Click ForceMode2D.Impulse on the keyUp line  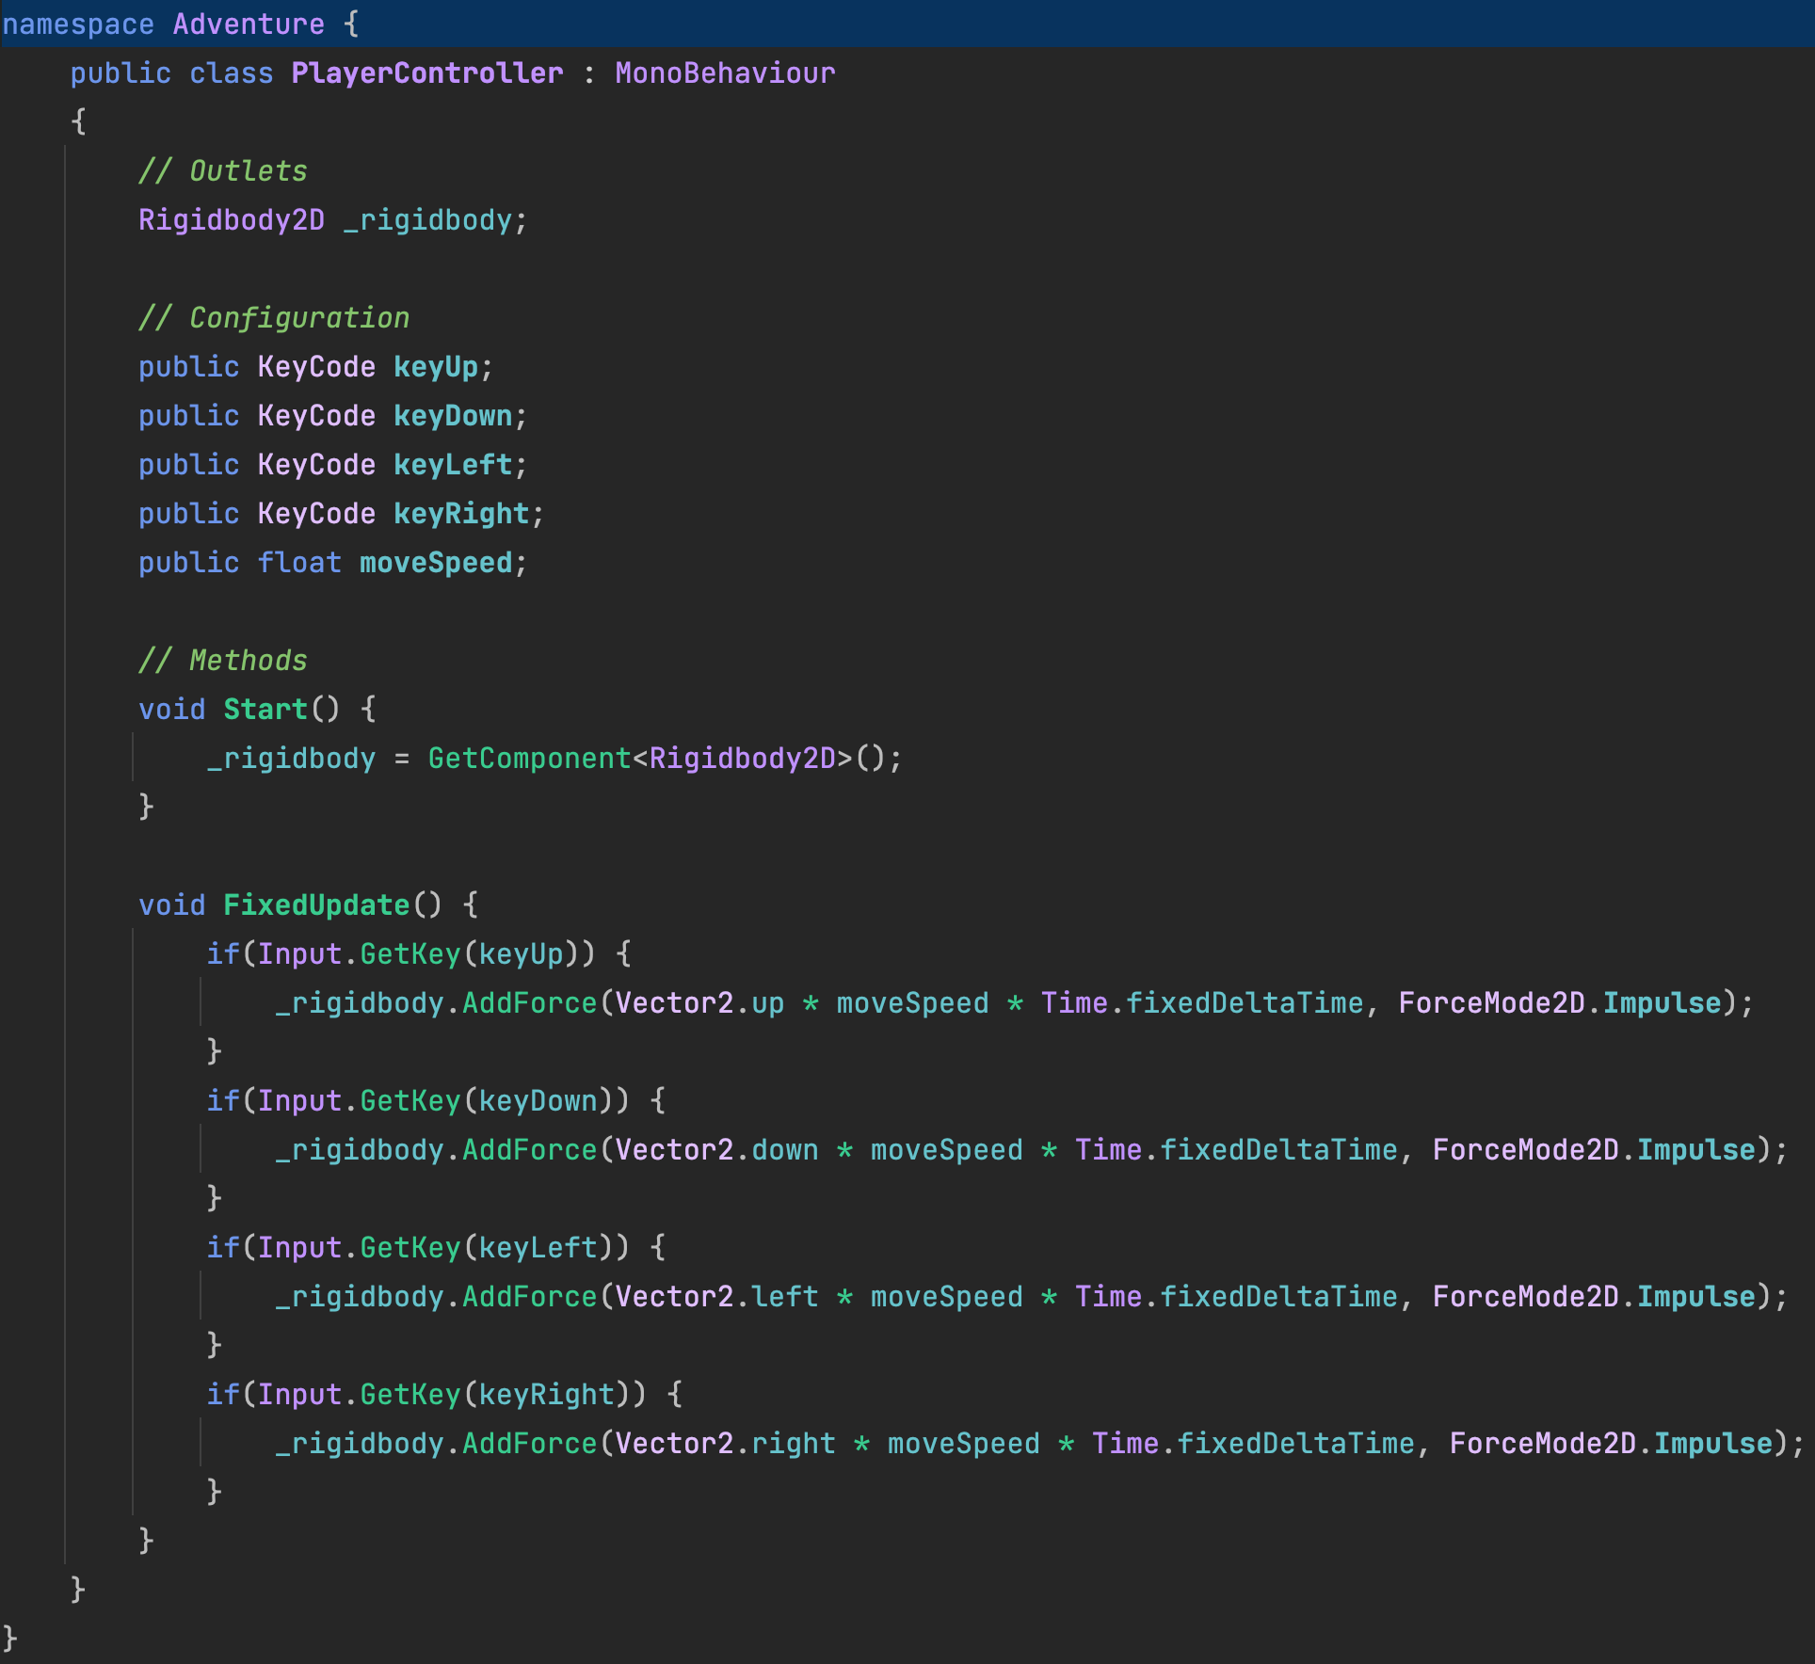coord(1559,1003)
